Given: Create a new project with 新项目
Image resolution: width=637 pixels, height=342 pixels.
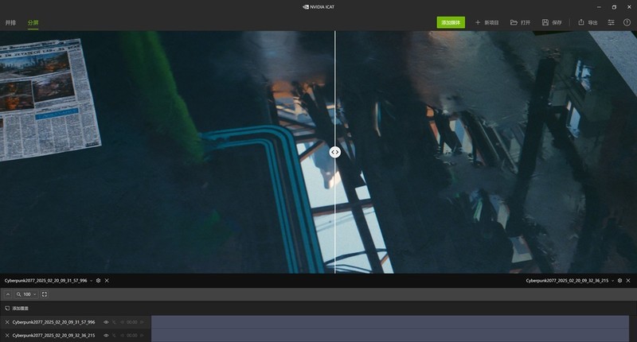Looking at the screenshot, I should point(487,22).
